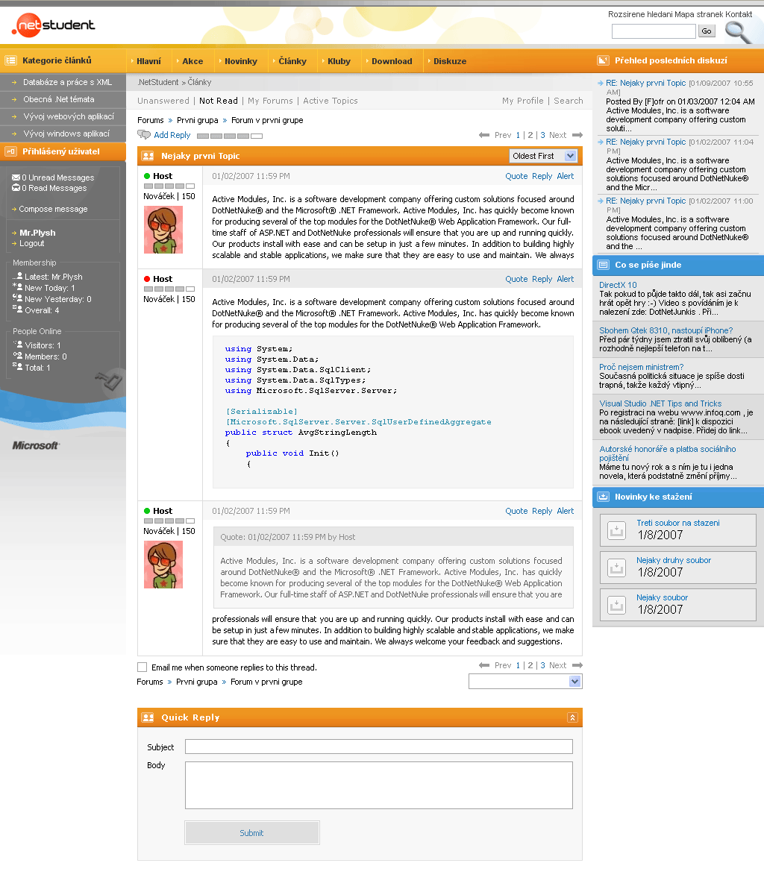Click the previous page arrow above posts
This screenshot has width=764, height=883.
[484, 135]
